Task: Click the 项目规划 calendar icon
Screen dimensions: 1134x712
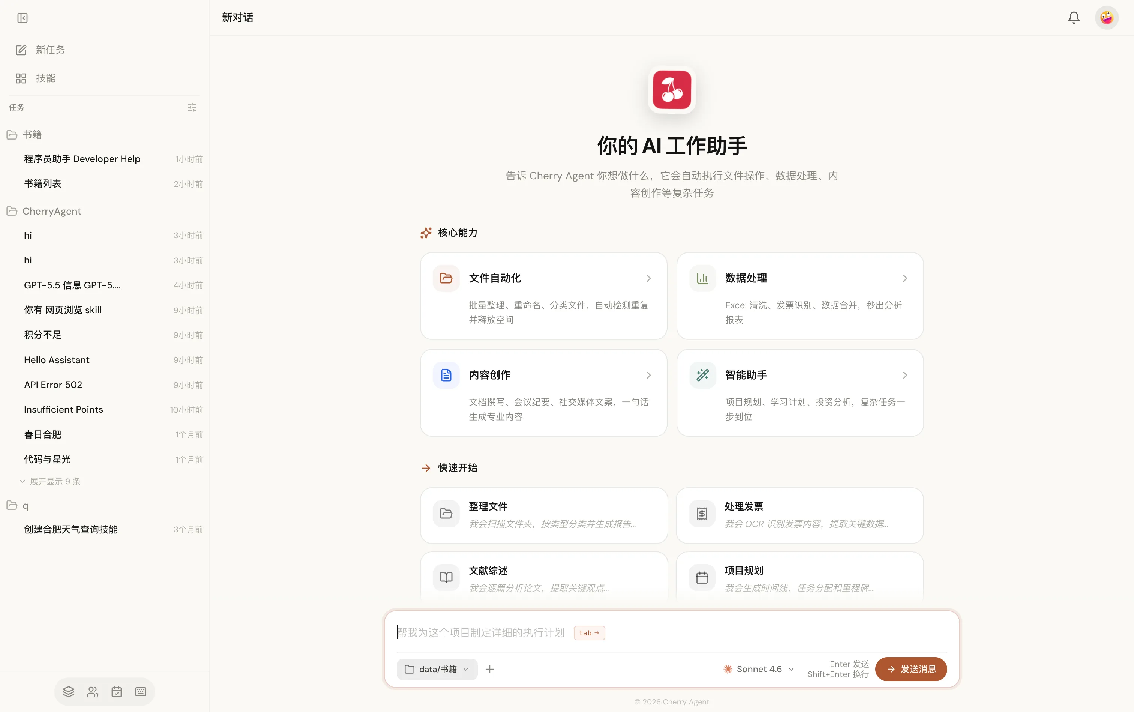Action: coord(701,577)
